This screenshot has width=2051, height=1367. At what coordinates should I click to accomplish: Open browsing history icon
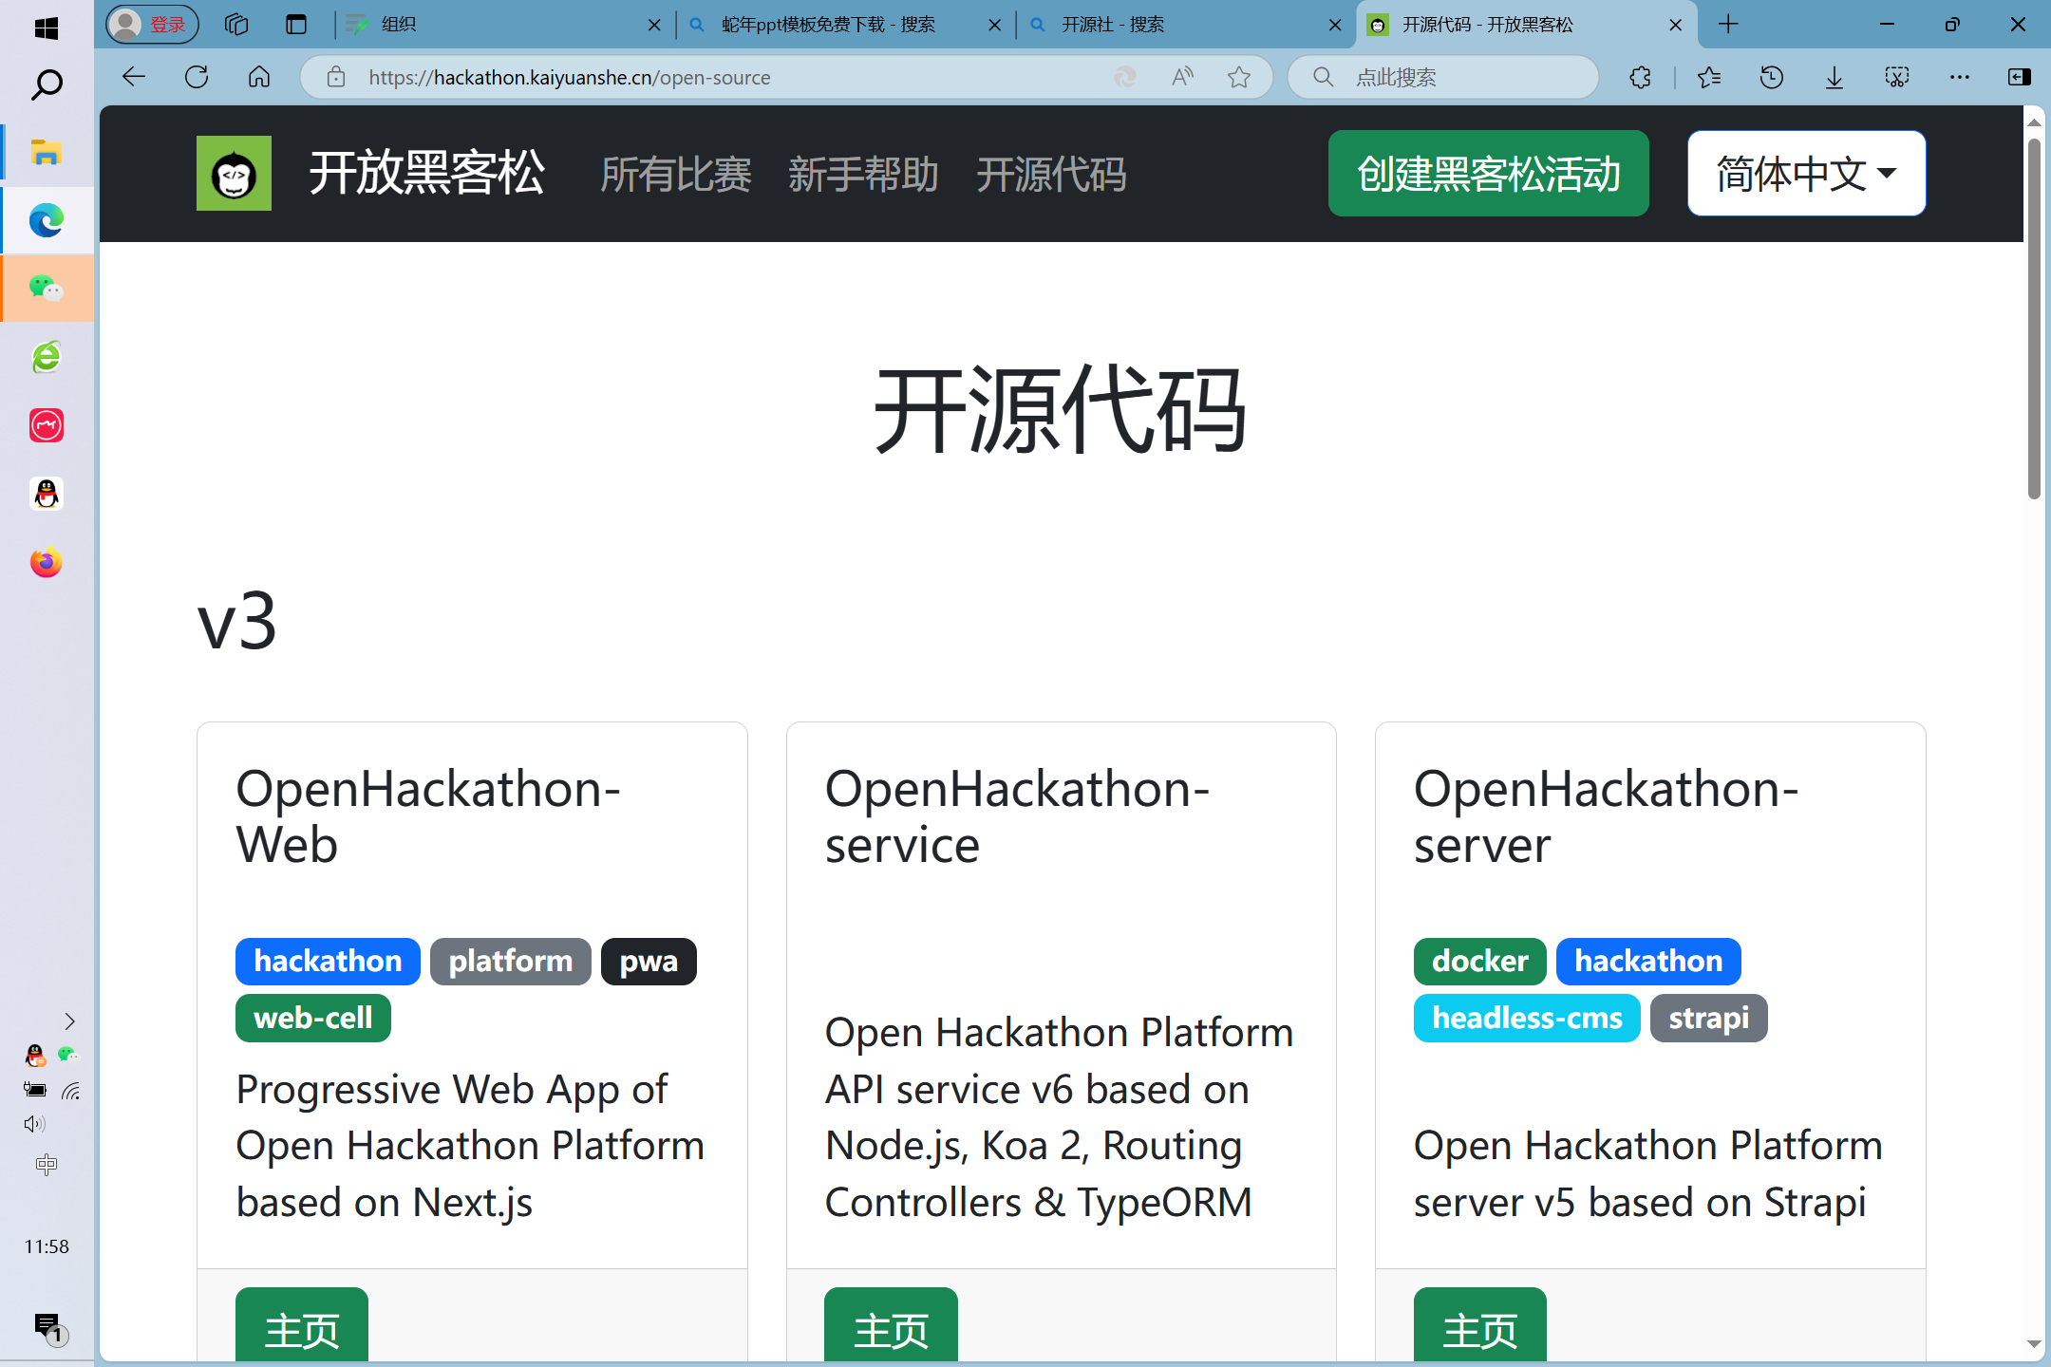coord(1772,78)
